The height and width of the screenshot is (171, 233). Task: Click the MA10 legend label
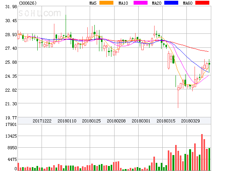tap(123, 3)
